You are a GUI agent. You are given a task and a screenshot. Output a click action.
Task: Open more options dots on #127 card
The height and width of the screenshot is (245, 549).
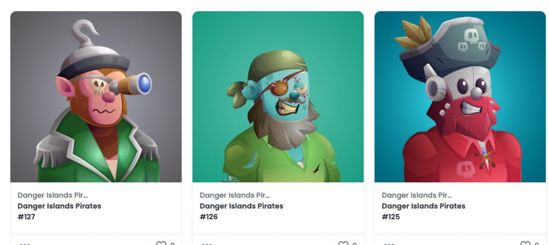point(25,244)
